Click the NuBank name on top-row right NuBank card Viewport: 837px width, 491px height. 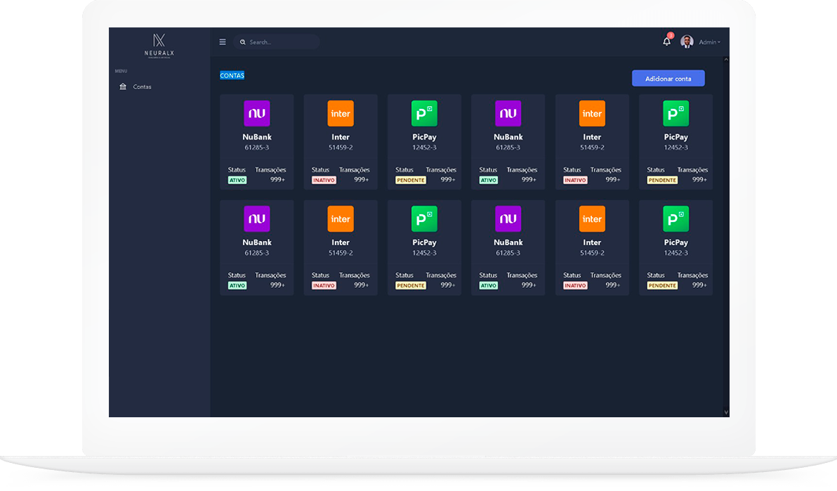(x=508, y=137)
